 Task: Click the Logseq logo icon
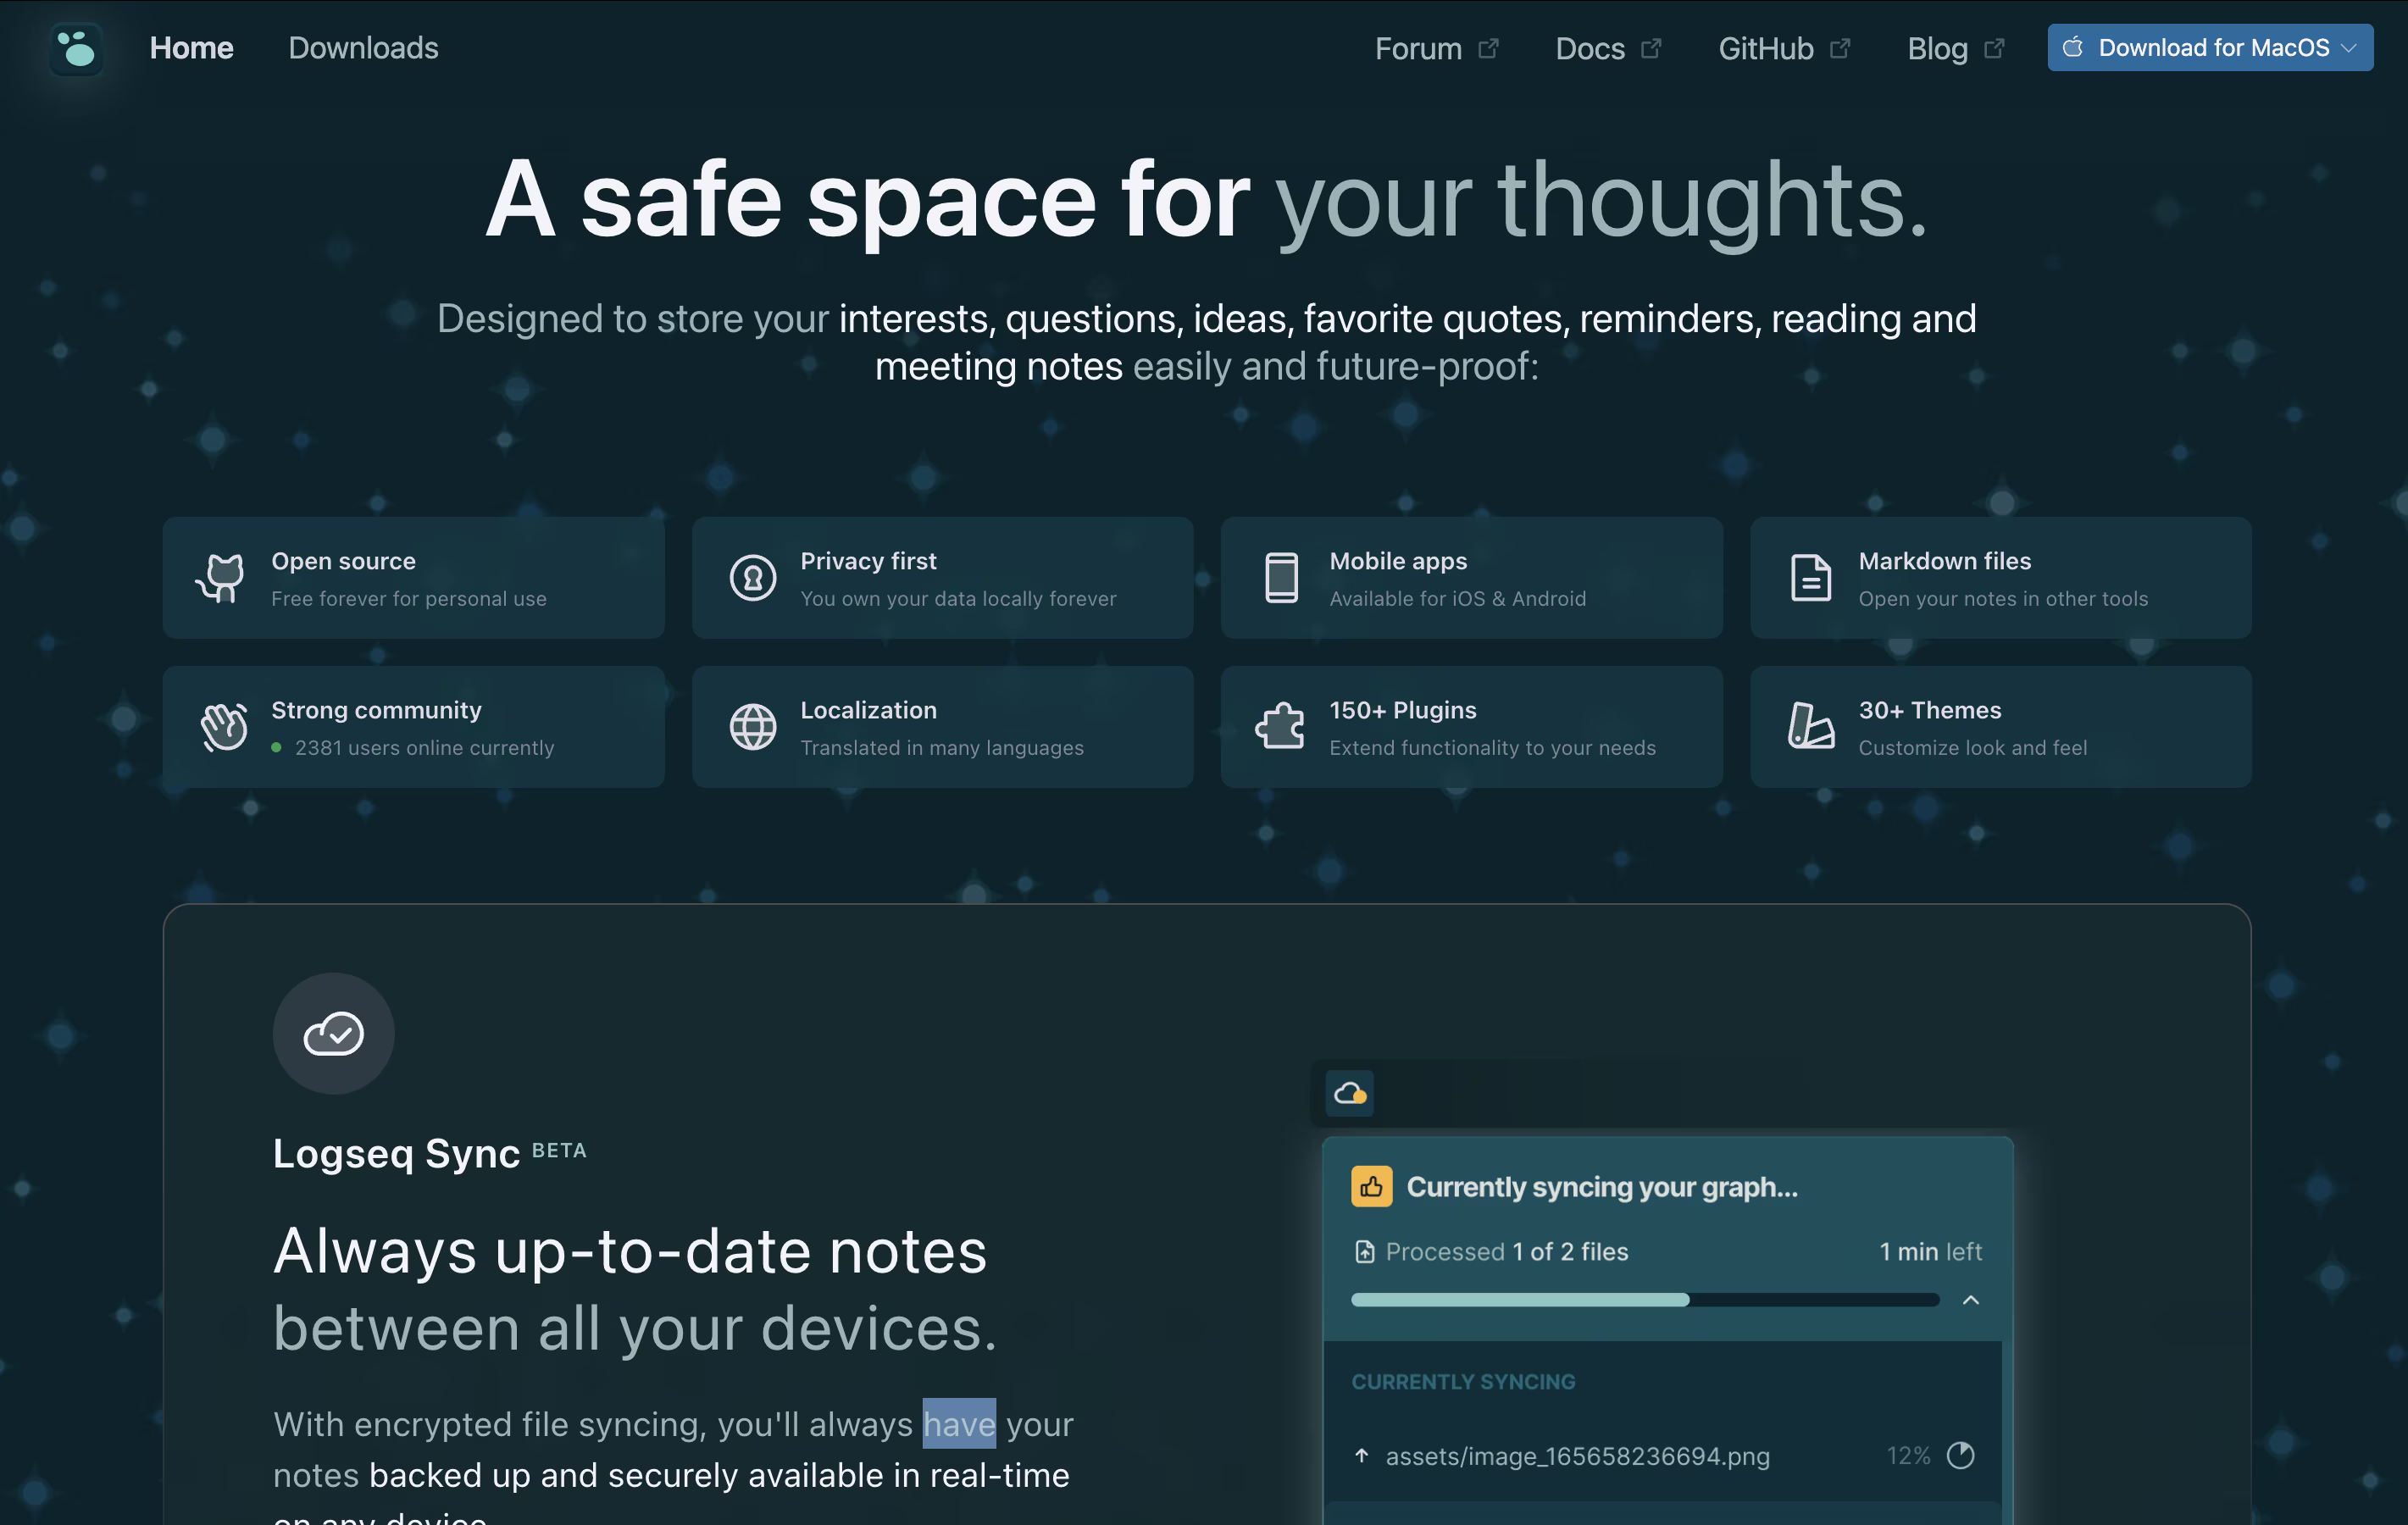point(77,48)
